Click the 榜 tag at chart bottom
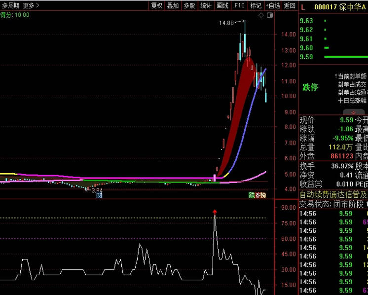The height and width of the screenshot is (295, 368). pyautogui.click(x=263, y=195)
